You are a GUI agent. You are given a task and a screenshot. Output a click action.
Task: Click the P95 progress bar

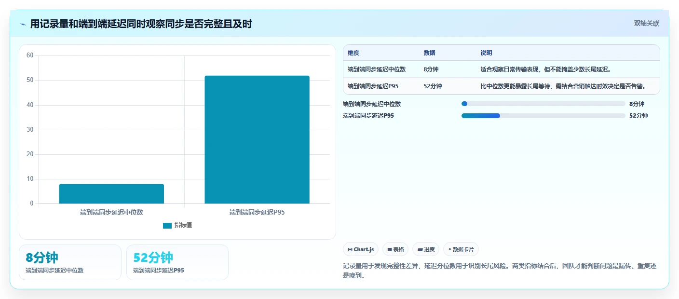pyautogui.click(x=543, y=116)
